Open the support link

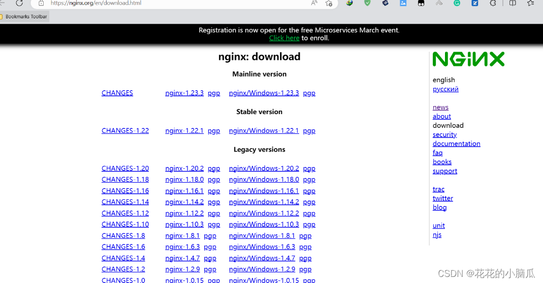[x=444, y=171]
